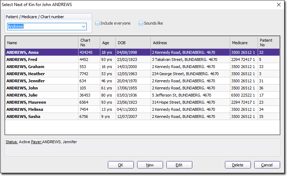Click the Andrews search text field
287x176 pixels.
click(x=43, y=27)
